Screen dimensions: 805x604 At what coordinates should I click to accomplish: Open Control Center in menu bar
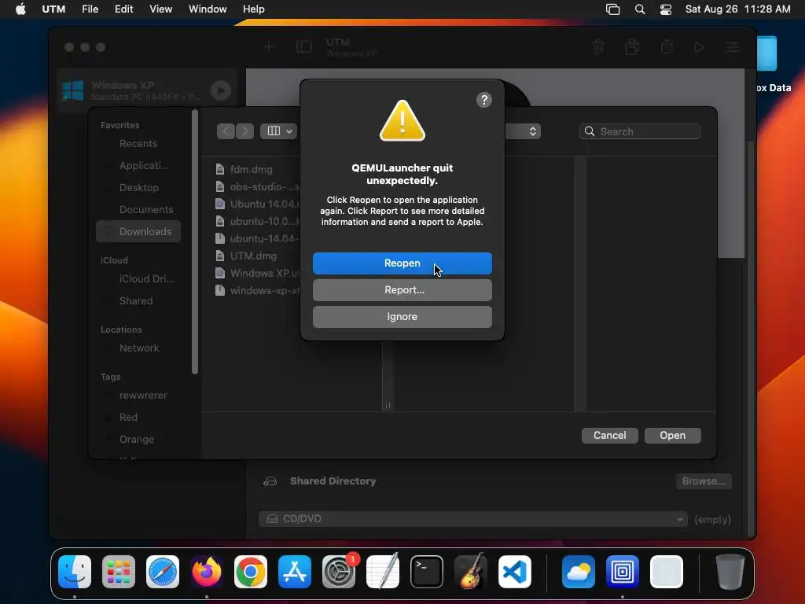pos(666,9)
